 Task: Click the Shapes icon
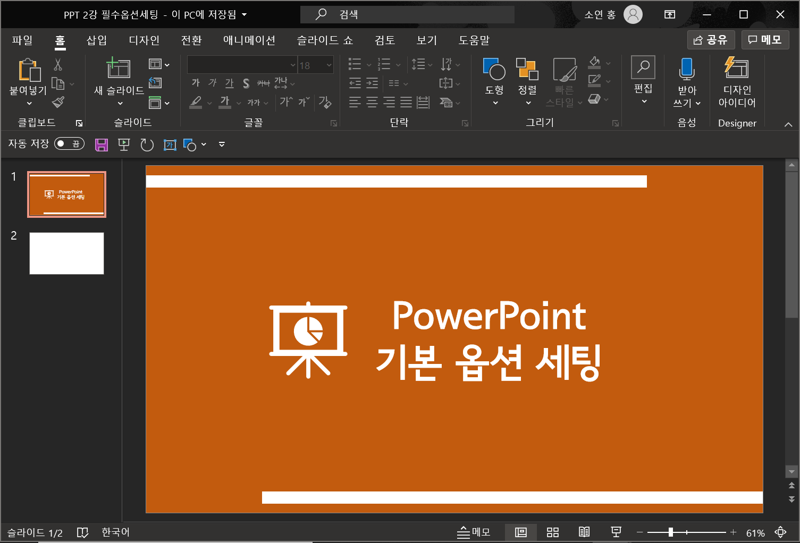pyautogui.click(x=494, y=69)
